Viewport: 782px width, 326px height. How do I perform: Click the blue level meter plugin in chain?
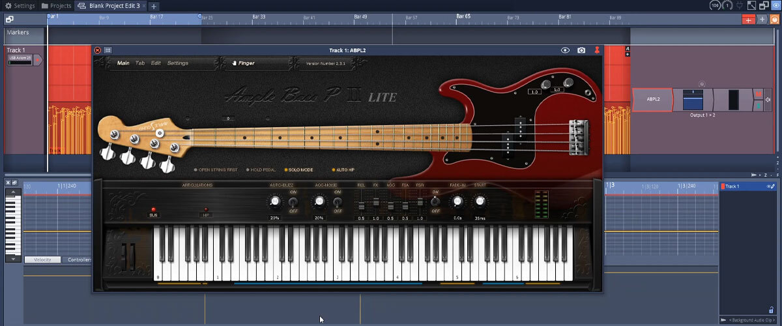[692, 100]
